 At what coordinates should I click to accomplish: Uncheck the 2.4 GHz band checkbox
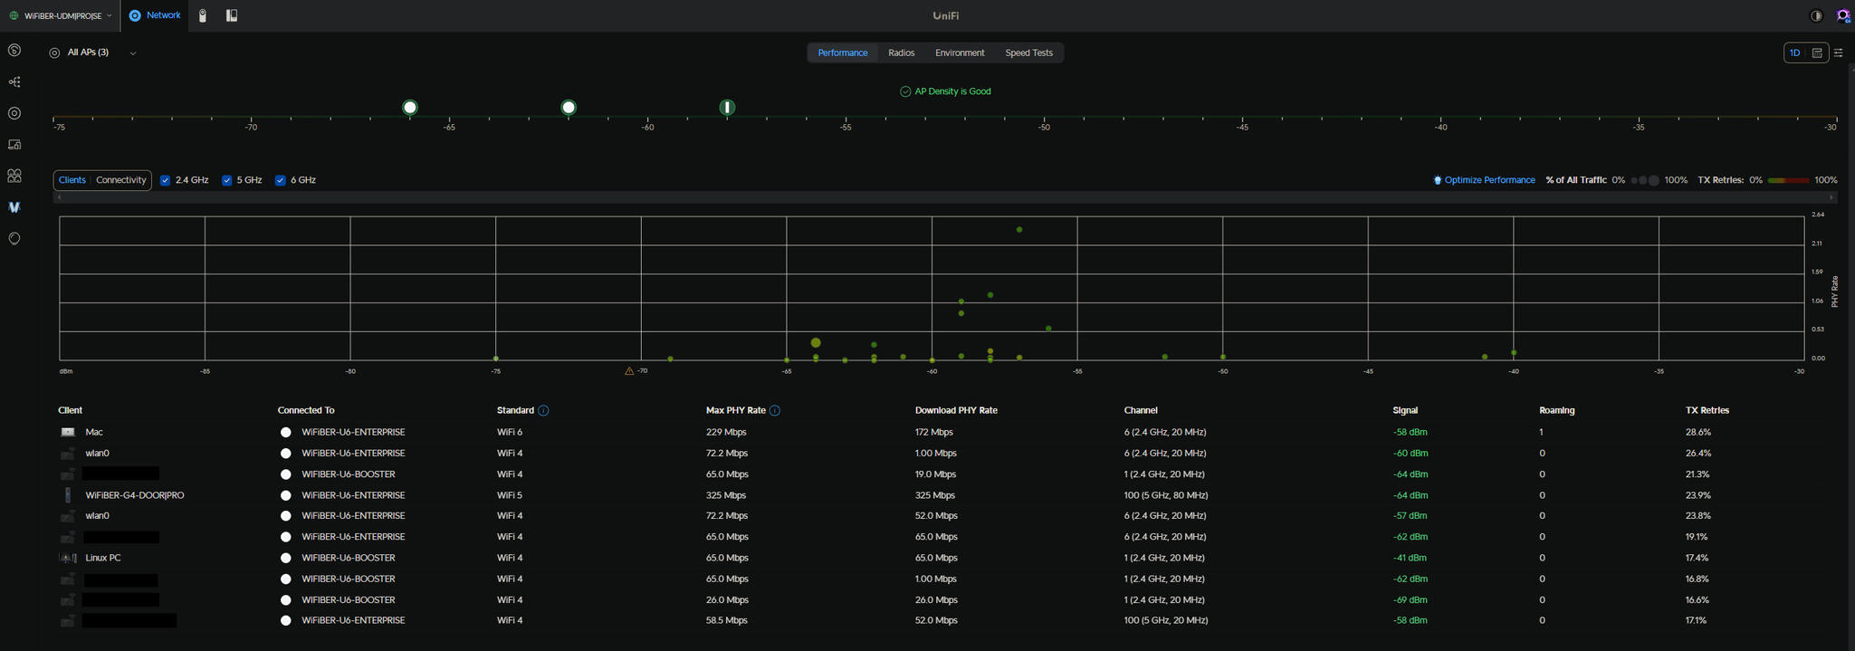[166, 180]
